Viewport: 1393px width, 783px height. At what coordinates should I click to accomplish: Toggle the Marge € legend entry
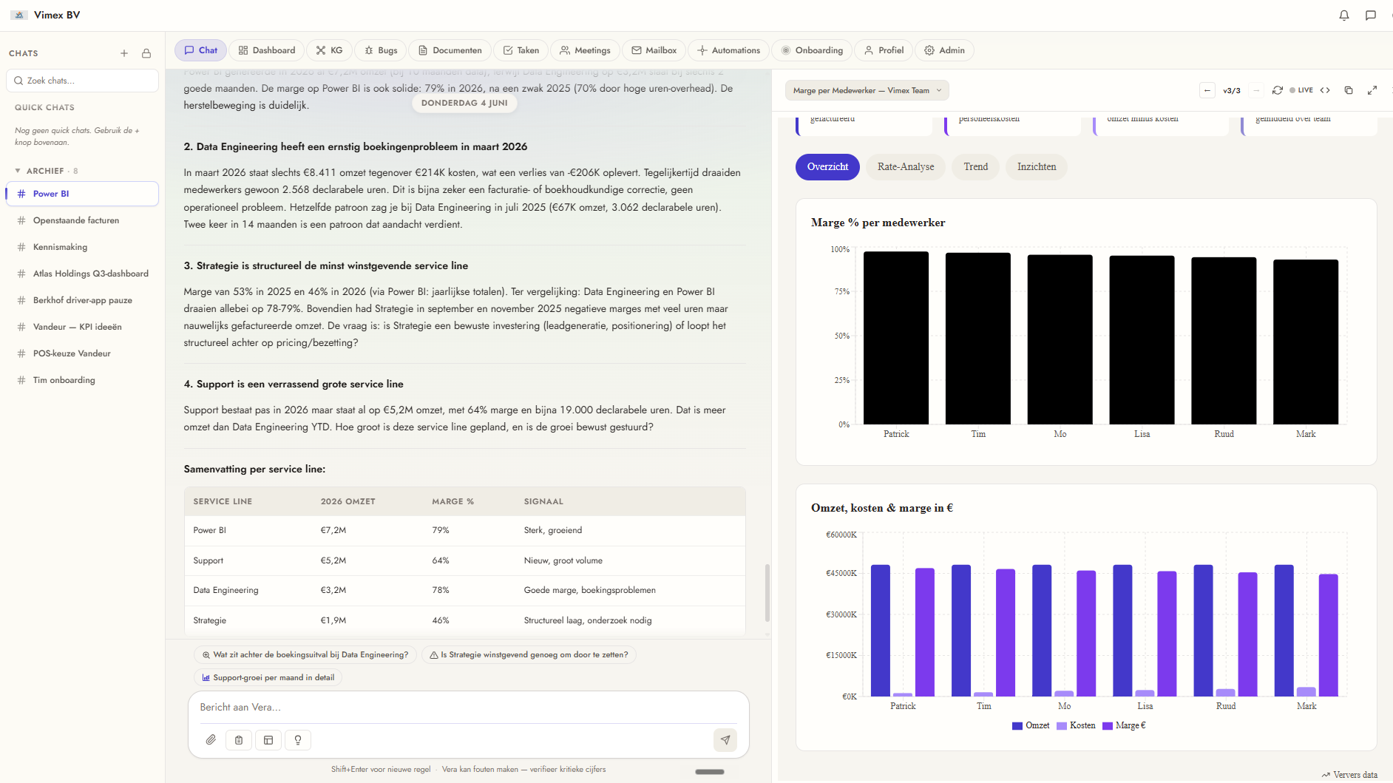pyautogui.click(x=1125, y=725)
